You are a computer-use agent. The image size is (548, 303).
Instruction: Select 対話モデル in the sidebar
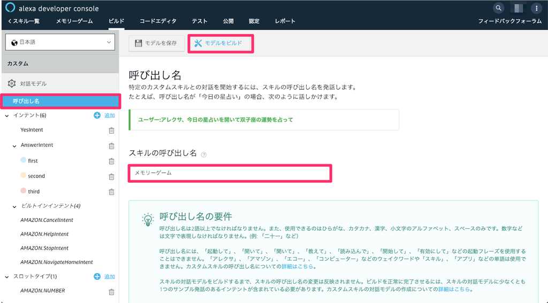coord(33,84)
